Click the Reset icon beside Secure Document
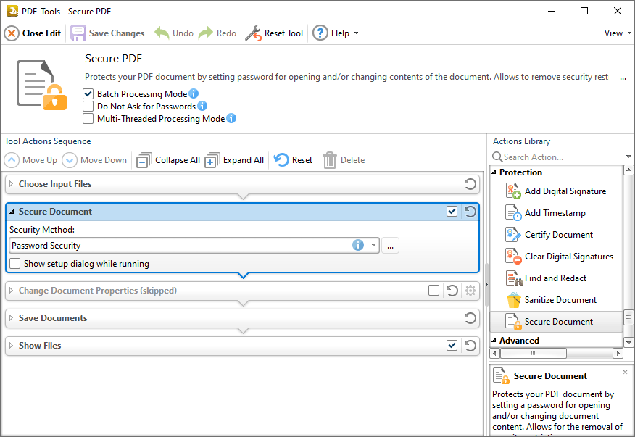635x437 pixels. (x=469, y=212)
